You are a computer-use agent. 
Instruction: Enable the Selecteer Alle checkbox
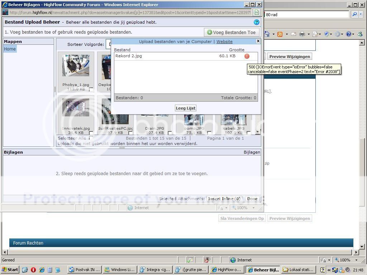[91, 138]
